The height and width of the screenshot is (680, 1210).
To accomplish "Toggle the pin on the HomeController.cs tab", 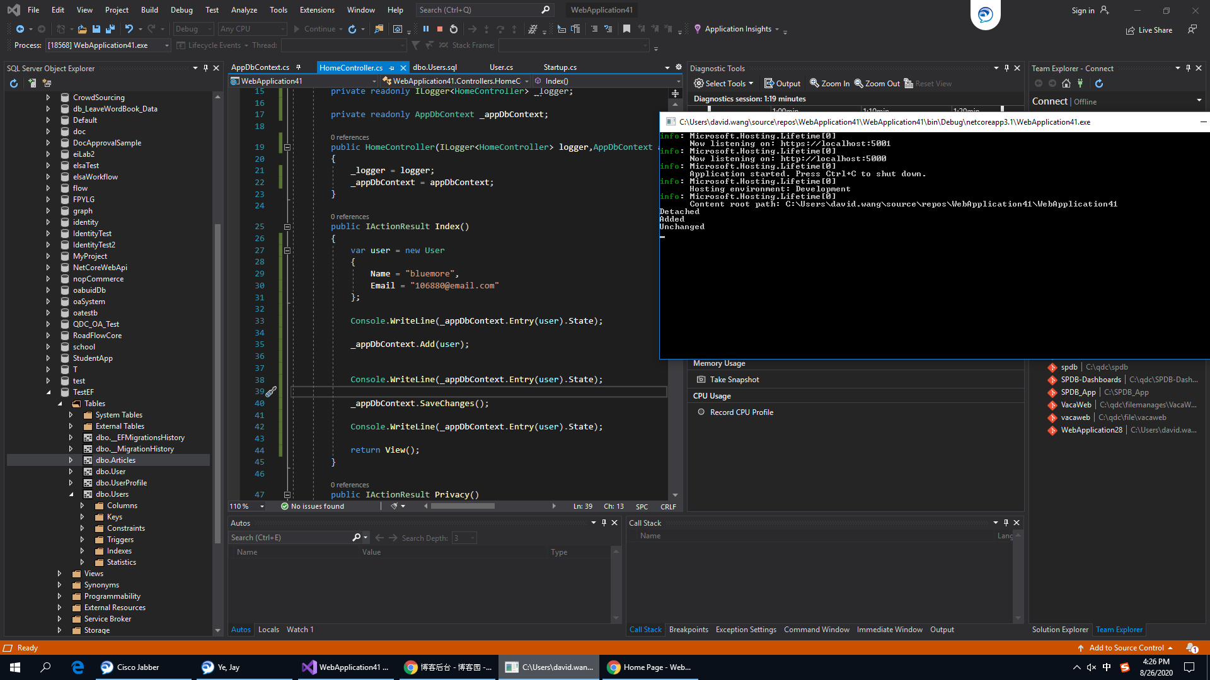I will [391, 67].
